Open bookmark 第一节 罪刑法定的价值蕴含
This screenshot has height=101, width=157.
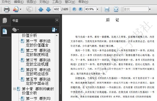(x=38, y=43)
